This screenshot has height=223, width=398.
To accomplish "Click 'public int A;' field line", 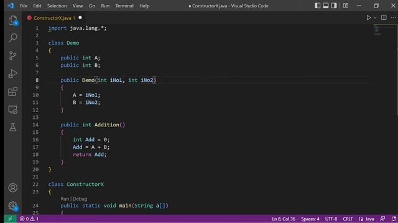I will point(80,58).
